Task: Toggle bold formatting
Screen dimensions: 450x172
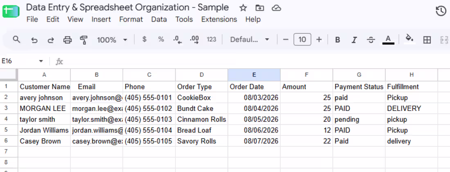Action: [337, 40]
